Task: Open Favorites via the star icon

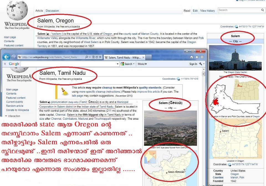Action: (197, 57)
